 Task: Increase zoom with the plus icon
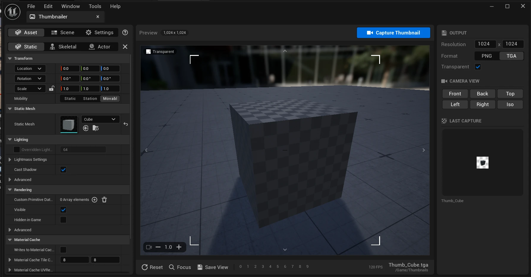coord(179,247)
